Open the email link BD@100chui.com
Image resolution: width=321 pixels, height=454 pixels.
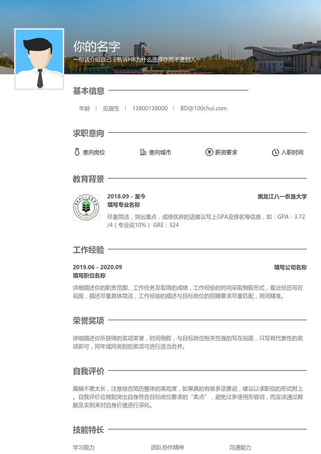(204, 108)
